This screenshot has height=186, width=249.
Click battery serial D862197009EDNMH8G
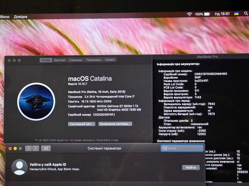pyautogui.click(x=211, y=74)
